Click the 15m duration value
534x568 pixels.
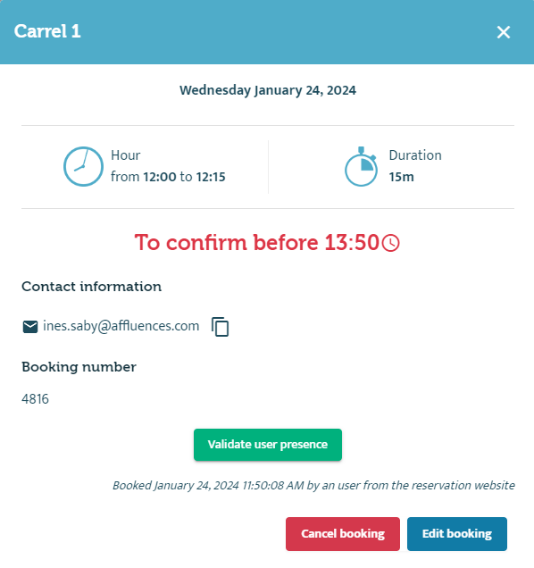coord(402,177)
